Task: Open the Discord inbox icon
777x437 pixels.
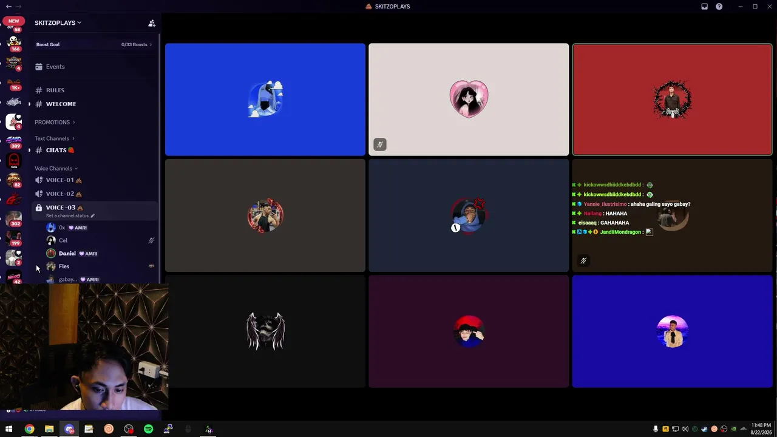Action: click(704, 7)
